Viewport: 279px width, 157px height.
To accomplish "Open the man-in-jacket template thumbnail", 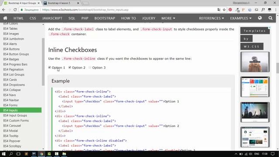I will 255,62.
